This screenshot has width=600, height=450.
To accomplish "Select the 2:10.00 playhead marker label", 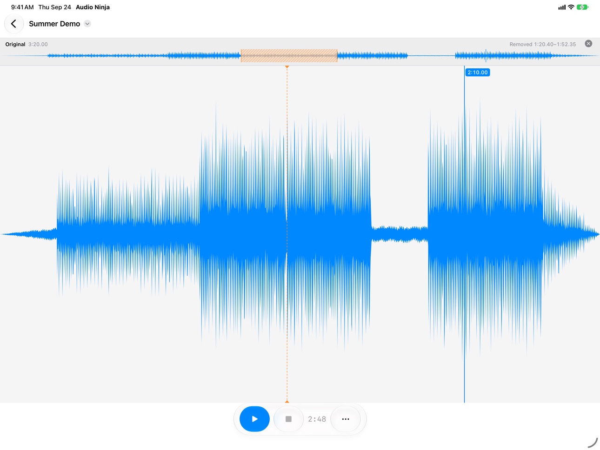I will click(x=478, y=73).
